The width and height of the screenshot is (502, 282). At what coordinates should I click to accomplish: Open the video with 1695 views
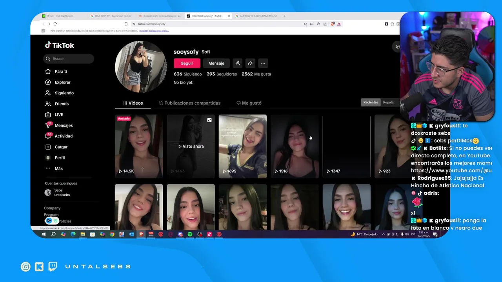coord(242,146)
